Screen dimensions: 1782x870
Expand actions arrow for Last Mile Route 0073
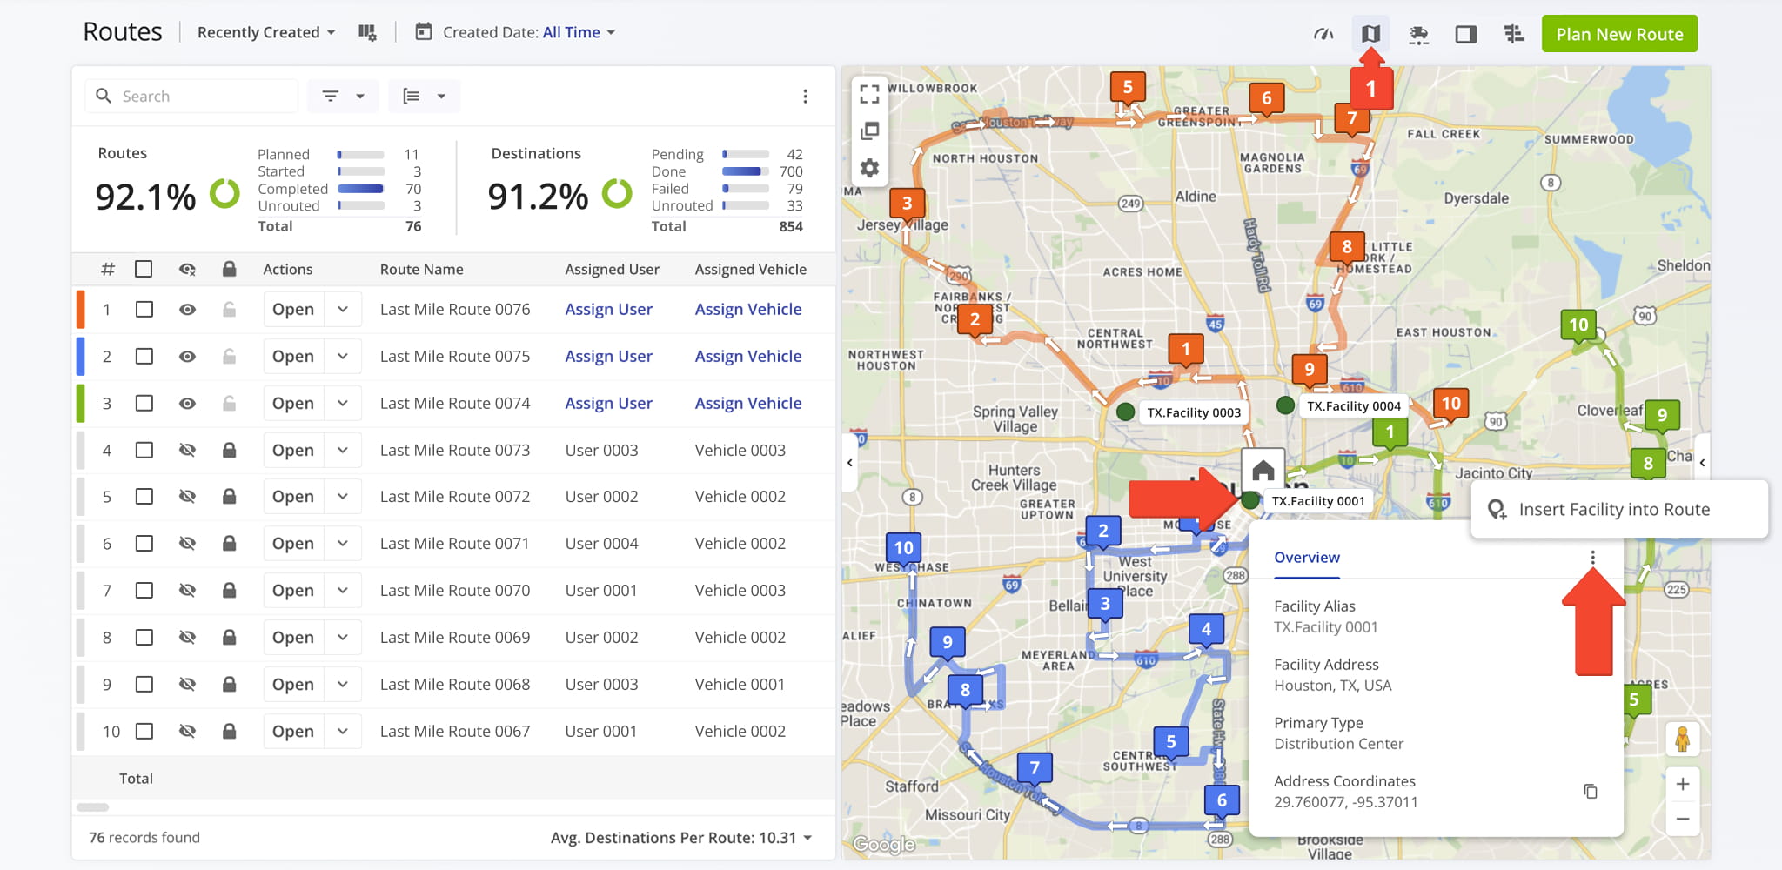point(343,450)
